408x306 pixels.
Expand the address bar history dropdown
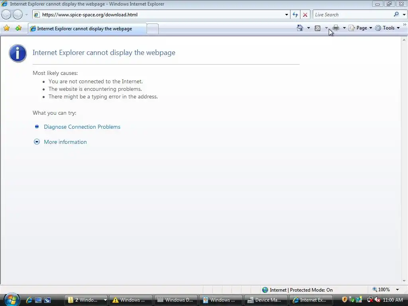tap(286, 15)
